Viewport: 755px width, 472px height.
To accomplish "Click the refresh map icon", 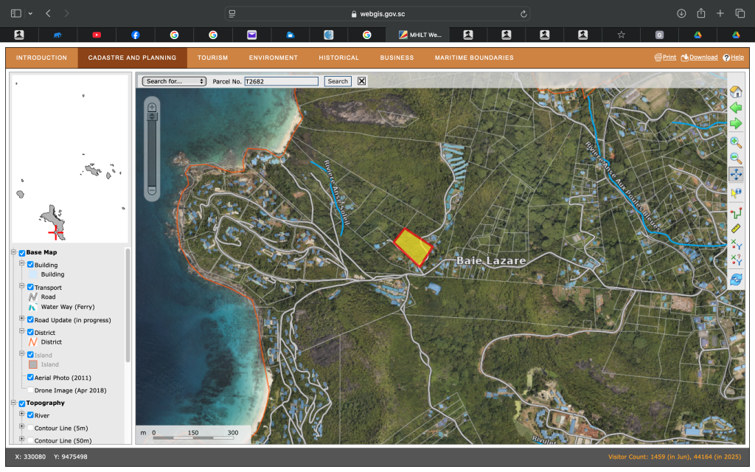I will (x=735, y=280).
